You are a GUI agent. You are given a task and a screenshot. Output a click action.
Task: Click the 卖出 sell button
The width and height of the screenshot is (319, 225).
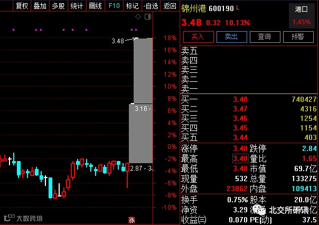point(232,37)
